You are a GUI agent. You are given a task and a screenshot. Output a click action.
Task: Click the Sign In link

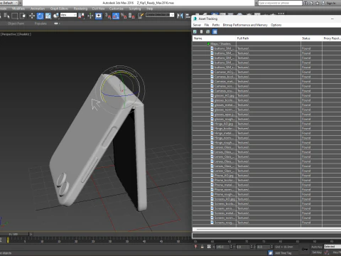[331, 3]
